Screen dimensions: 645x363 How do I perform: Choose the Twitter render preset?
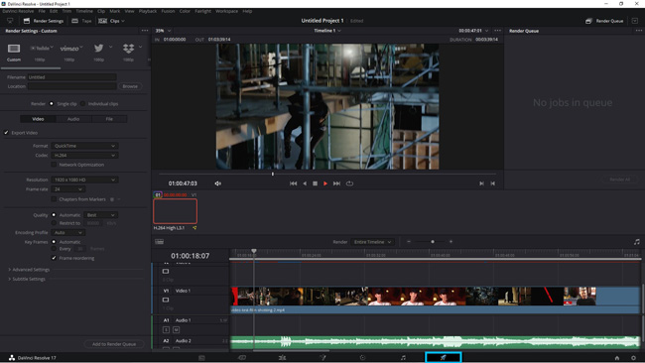pos(98,48)
